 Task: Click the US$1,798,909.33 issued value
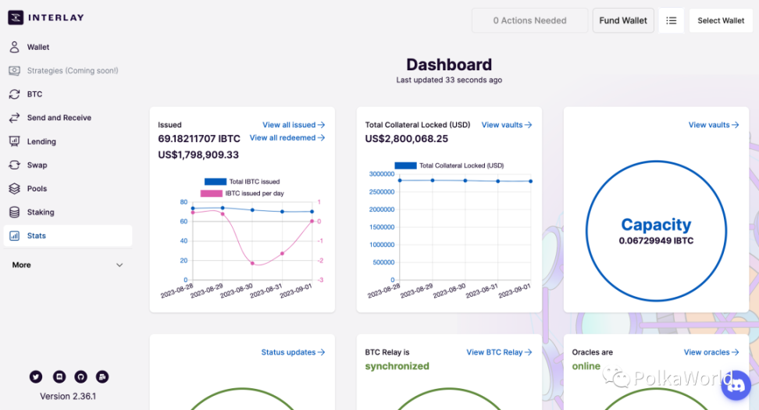(x=198, y=155)
